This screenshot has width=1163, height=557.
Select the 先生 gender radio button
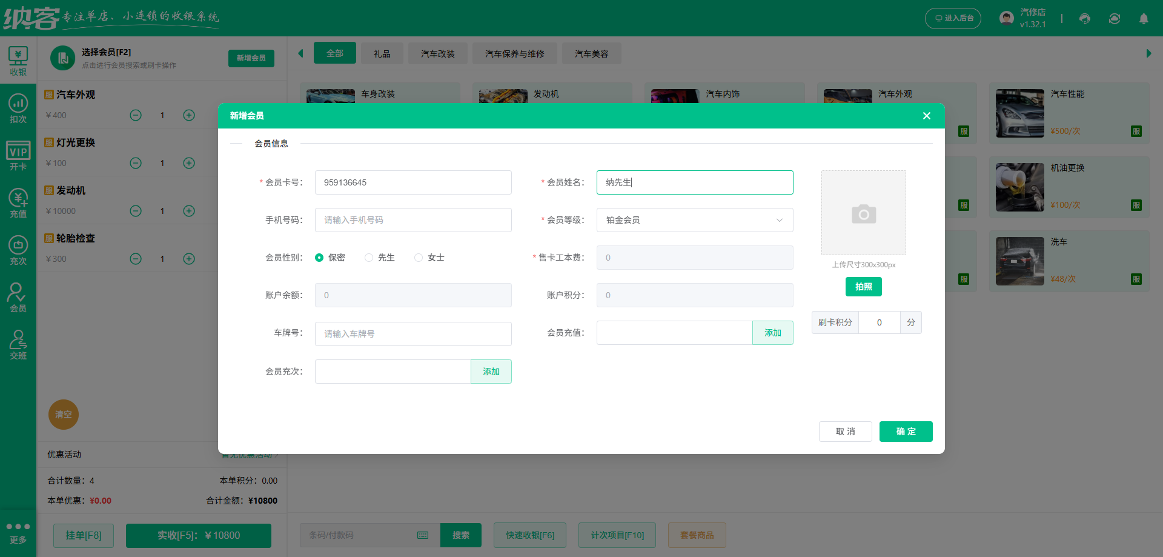368,258
